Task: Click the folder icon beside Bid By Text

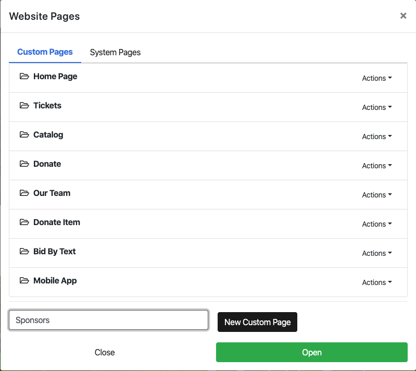Action: click(x=24, y=252)
